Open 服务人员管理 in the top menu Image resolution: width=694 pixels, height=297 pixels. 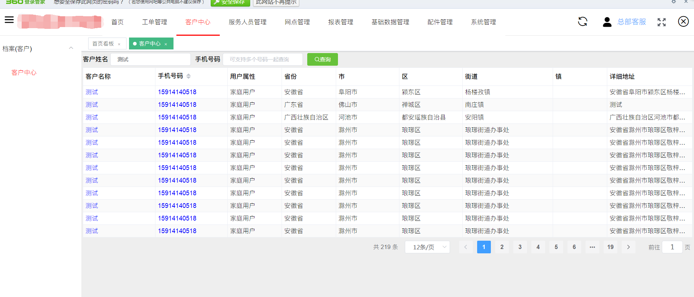pyautogui.click(x=248, y=22)
